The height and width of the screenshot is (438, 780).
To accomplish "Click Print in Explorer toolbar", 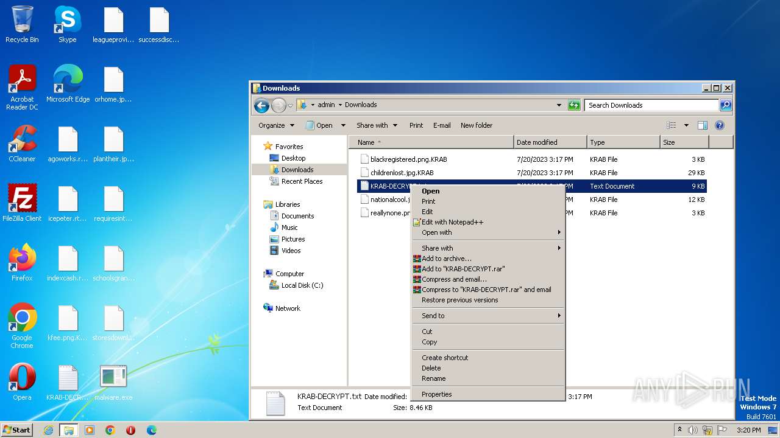I will [x=416, y=125].
